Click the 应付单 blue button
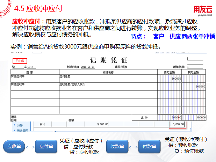The height and width of the screenshot is (162, 216). [46, 146]
